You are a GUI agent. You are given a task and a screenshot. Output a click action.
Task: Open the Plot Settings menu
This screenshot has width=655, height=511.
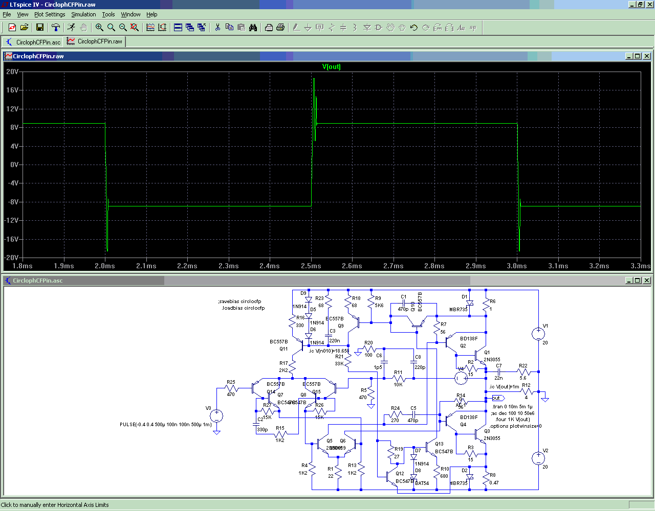tap(50, 14)
